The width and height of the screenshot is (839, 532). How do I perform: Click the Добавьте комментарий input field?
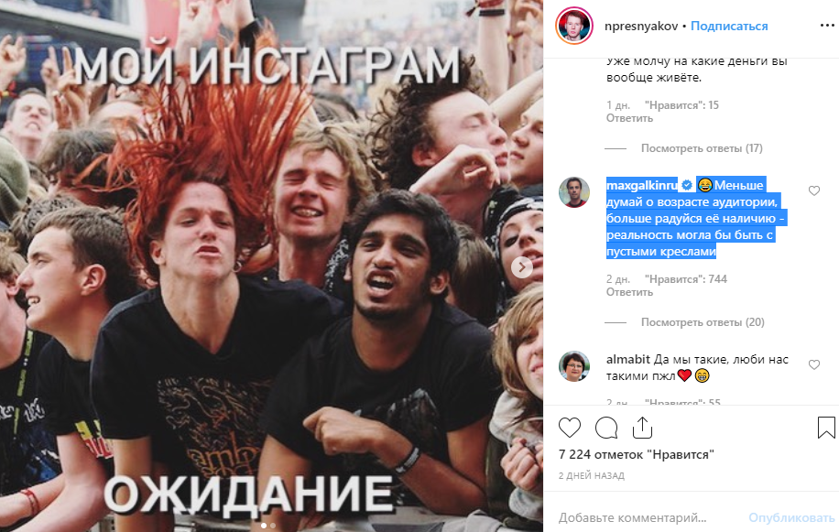coord(648,517)
